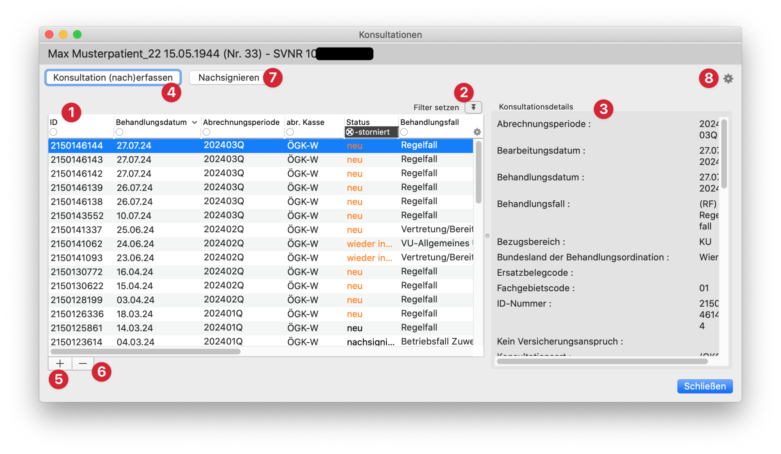Click the Nachsignieren button
Screen dimensions: 781x454
pyautogui.click(x=229, y=78)
